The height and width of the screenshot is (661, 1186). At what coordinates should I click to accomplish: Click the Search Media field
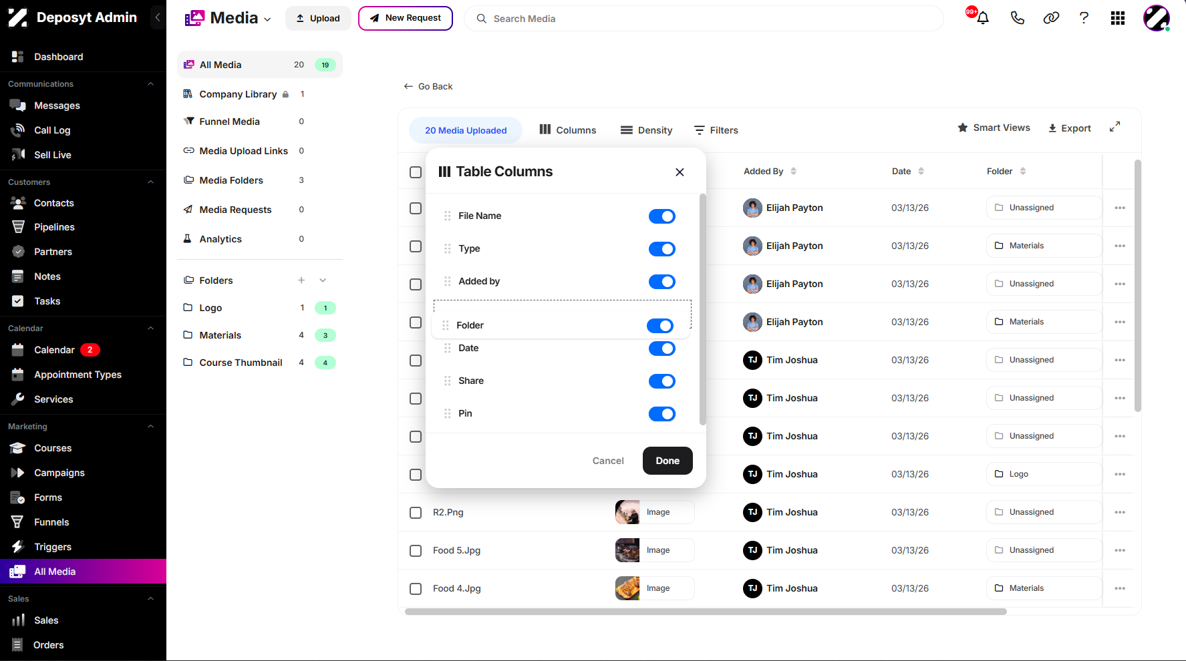coord(704,19)
